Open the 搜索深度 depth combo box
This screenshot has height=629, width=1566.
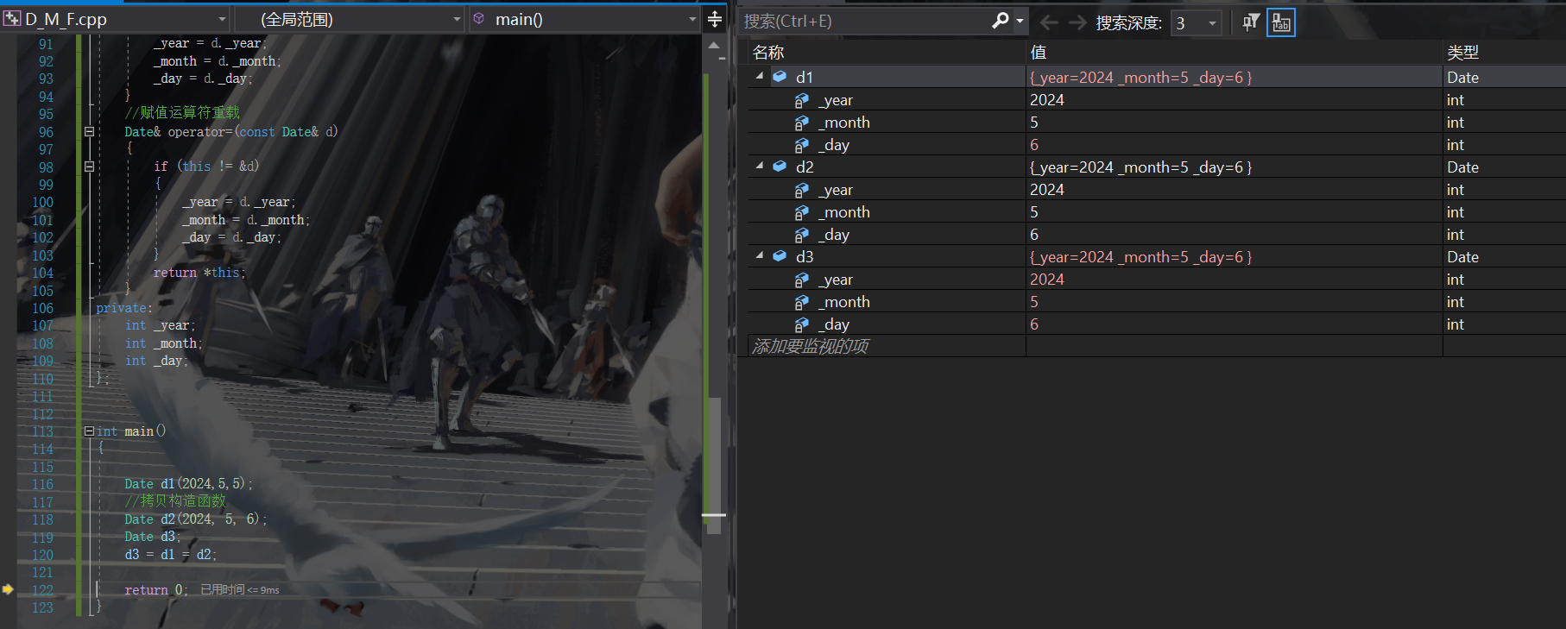pos(1197,23)
